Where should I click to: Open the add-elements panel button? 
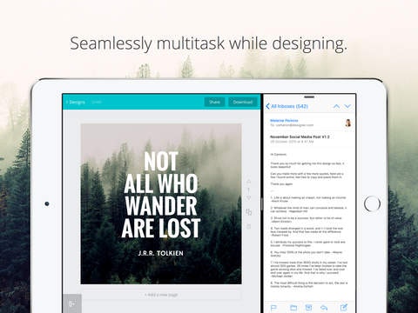point(72,303)
